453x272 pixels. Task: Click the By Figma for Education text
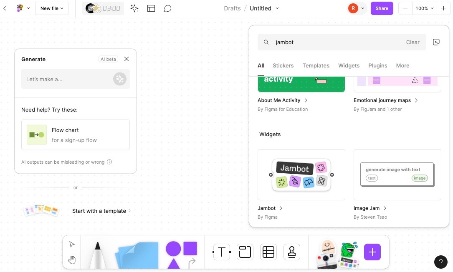click(x=283, y=109)
